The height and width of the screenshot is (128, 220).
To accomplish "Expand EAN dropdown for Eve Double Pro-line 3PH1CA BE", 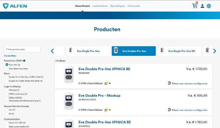I will pyautogui.click(x=110, y=84).
